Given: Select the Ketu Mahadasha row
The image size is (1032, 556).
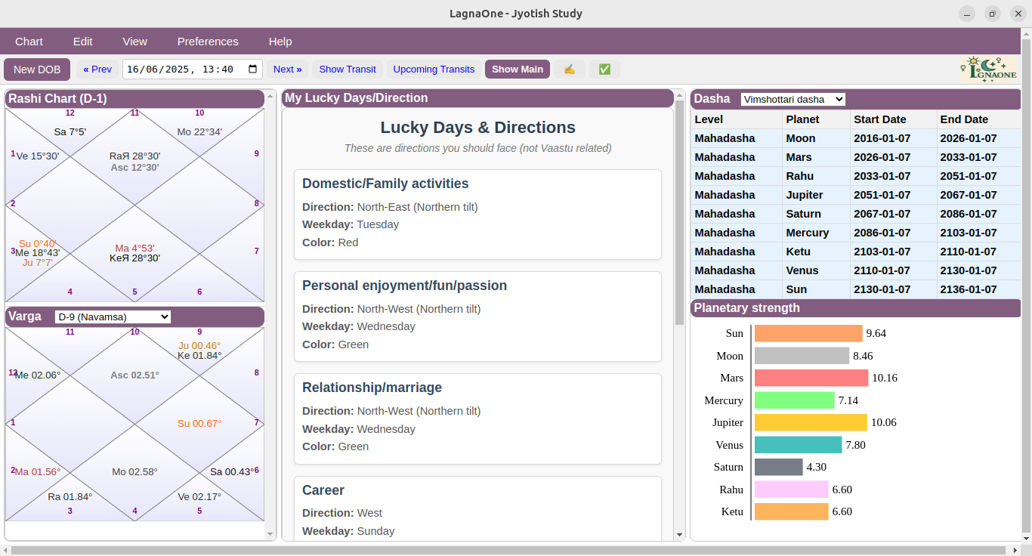Looking at the screenshot, I should (x=855, y=252).
